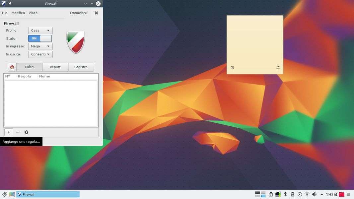Click the 19:04 clock
The height and width of the screenshot is (199, 354).
click(x=331, y=194)
